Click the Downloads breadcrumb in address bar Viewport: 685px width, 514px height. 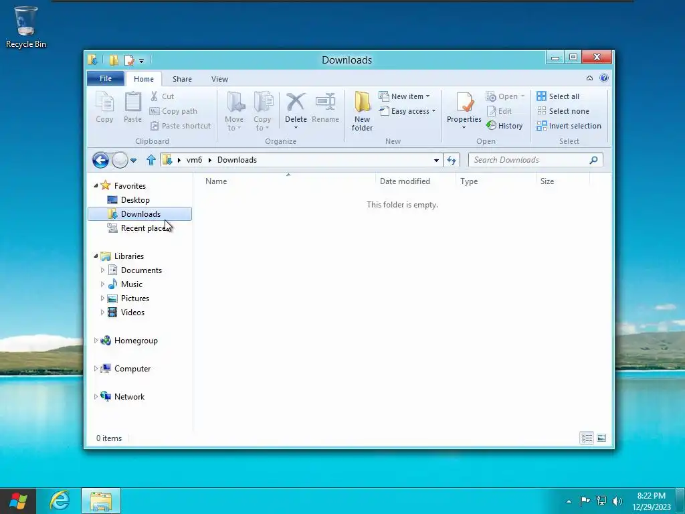coord(237,160)
